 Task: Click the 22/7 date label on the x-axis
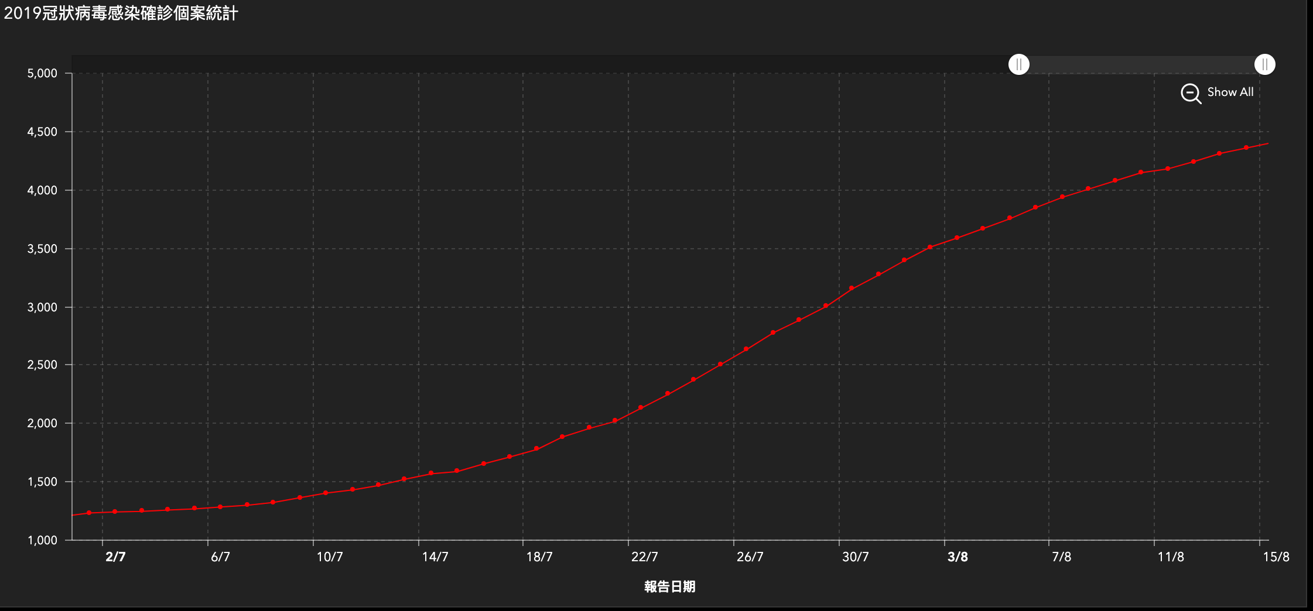pos(645,557)
